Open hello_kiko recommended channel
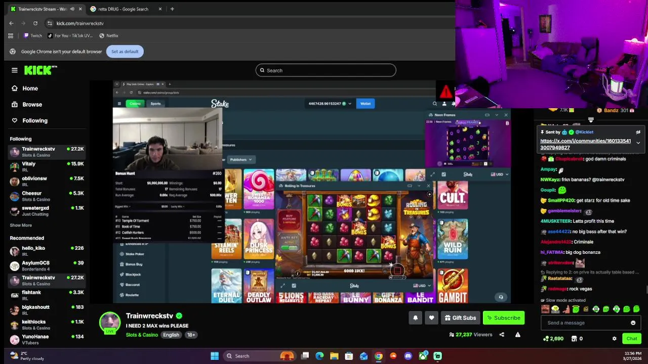648x364 pixels. pos(47,251)
